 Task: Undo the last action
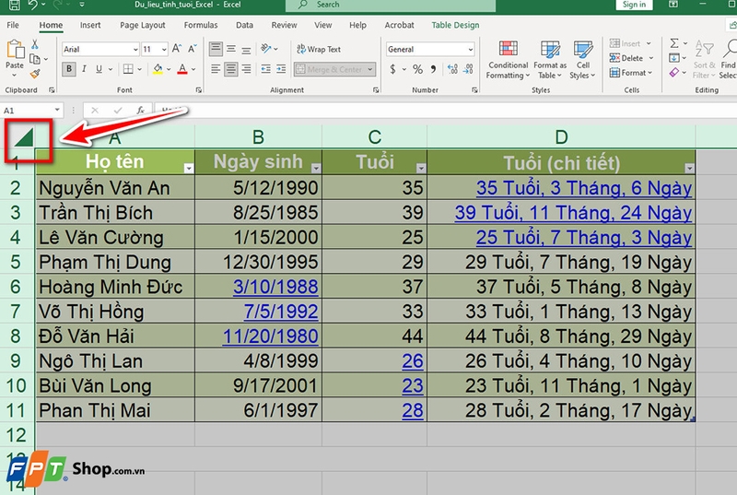(x=32, y=5)
